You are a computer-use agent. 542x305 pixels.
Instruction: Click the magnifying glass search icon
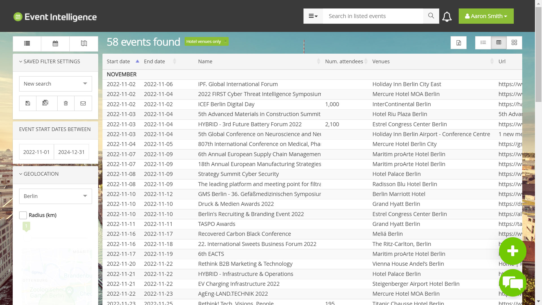coord(431,16)
